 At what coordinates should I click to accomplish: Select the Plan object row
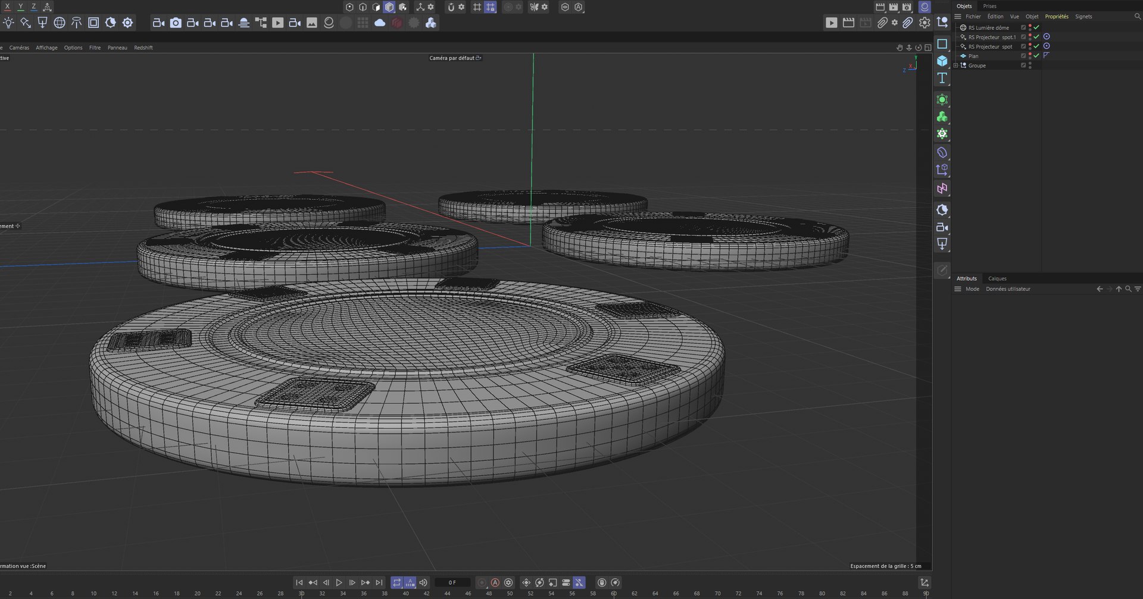973,56
